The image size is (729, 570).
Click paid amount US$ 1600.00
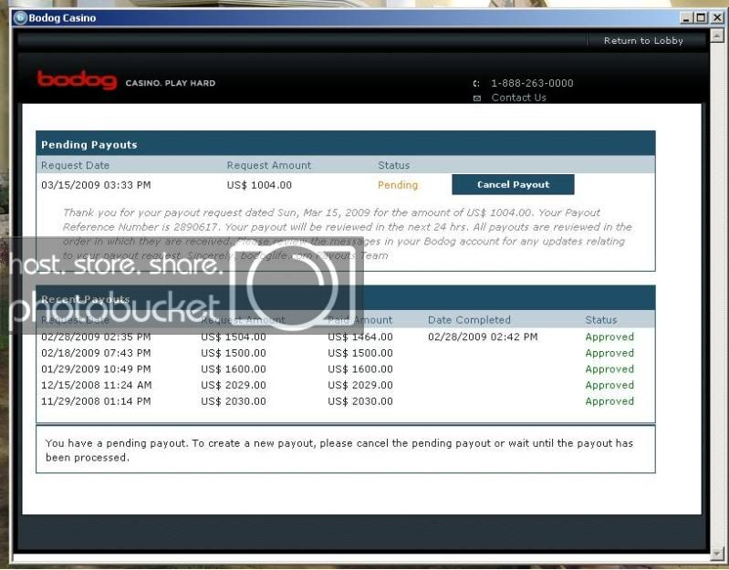[x=360, y=369]
